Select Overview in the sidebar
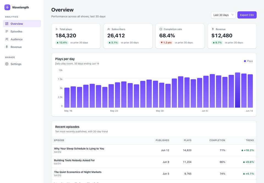Viewport: 264px width, 183px height. pos(22,24)
